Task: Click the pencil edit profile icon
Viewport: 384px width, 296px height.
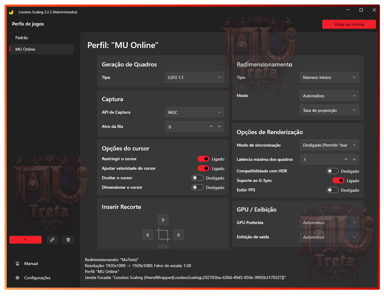Action: point(52,240)
